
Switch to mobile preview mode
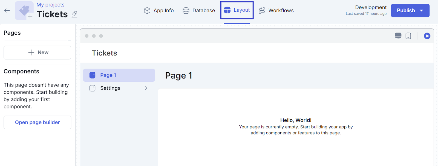pos(408,36)
